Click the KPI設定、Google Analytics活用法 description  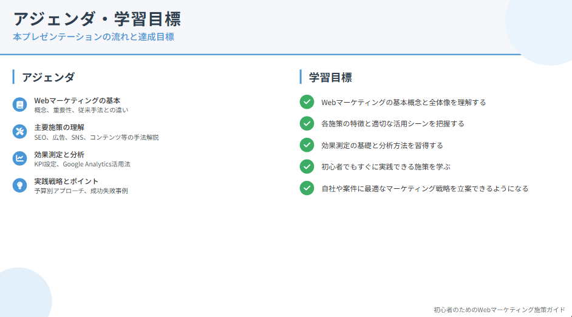click(82, 164)
